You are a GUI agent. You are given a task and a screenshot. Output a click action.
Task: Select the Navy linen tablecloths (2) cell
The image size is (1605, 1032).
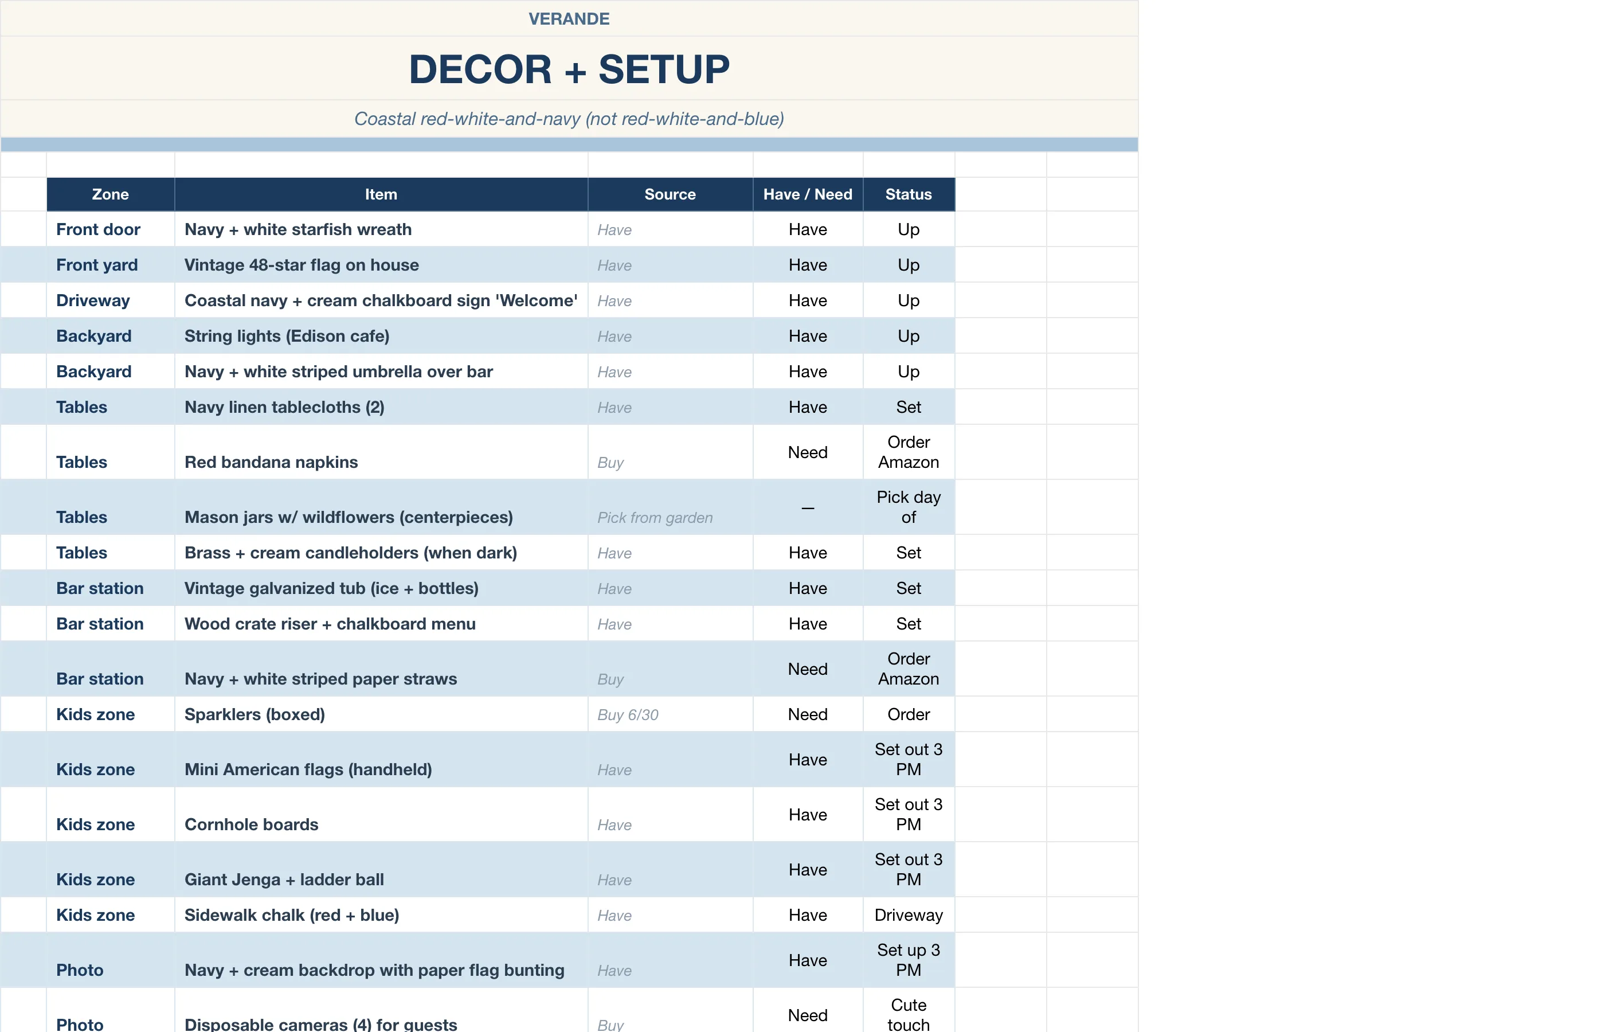coord(381,406)
